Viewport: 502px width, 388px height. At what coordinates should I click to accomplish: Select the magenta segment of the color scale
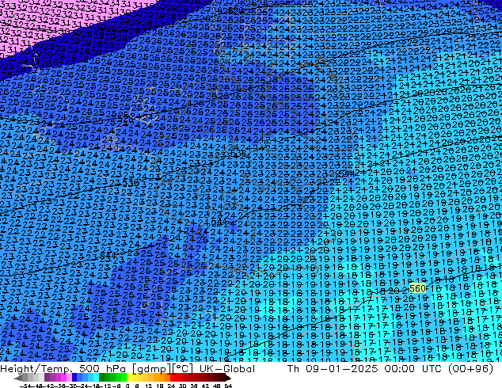point(63,378)
